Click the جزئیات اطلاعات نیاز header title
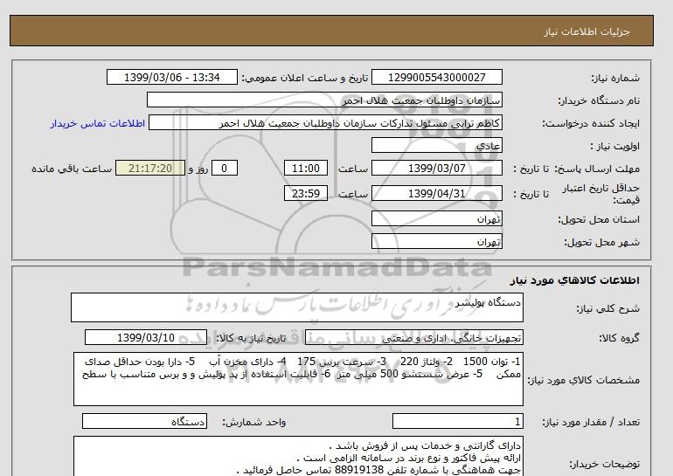Image resolution: width=673 pixels, height=476 pixels. pyautogui.click(x=586, y=31)
